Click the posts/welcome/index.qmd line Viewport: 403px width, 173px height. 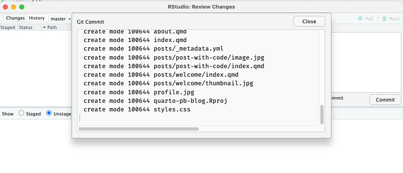161,75
